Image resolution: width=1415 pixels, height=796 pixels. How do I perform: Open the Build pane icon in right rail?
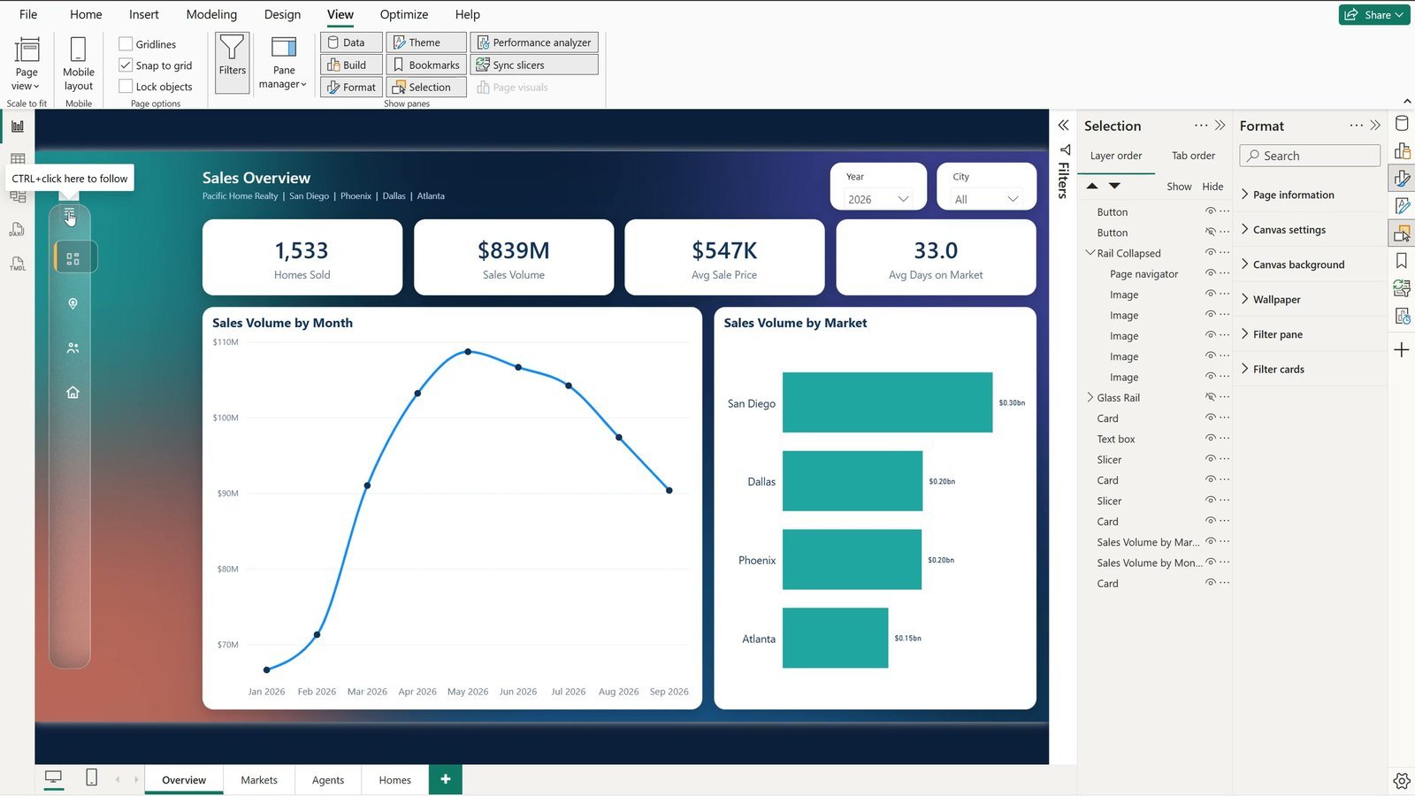pos(1402,151)
